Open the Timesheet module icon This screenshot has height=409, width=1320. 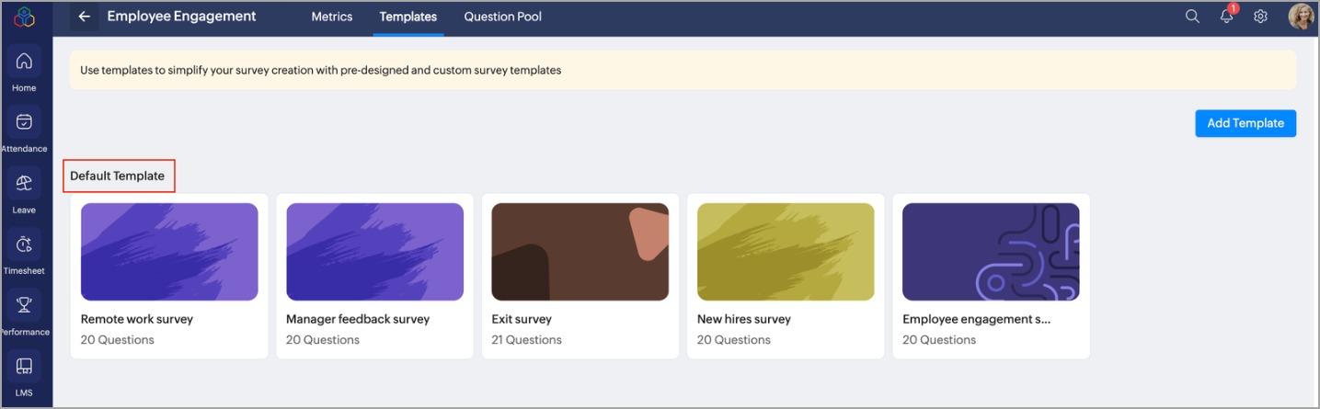(x=25, y=244)
